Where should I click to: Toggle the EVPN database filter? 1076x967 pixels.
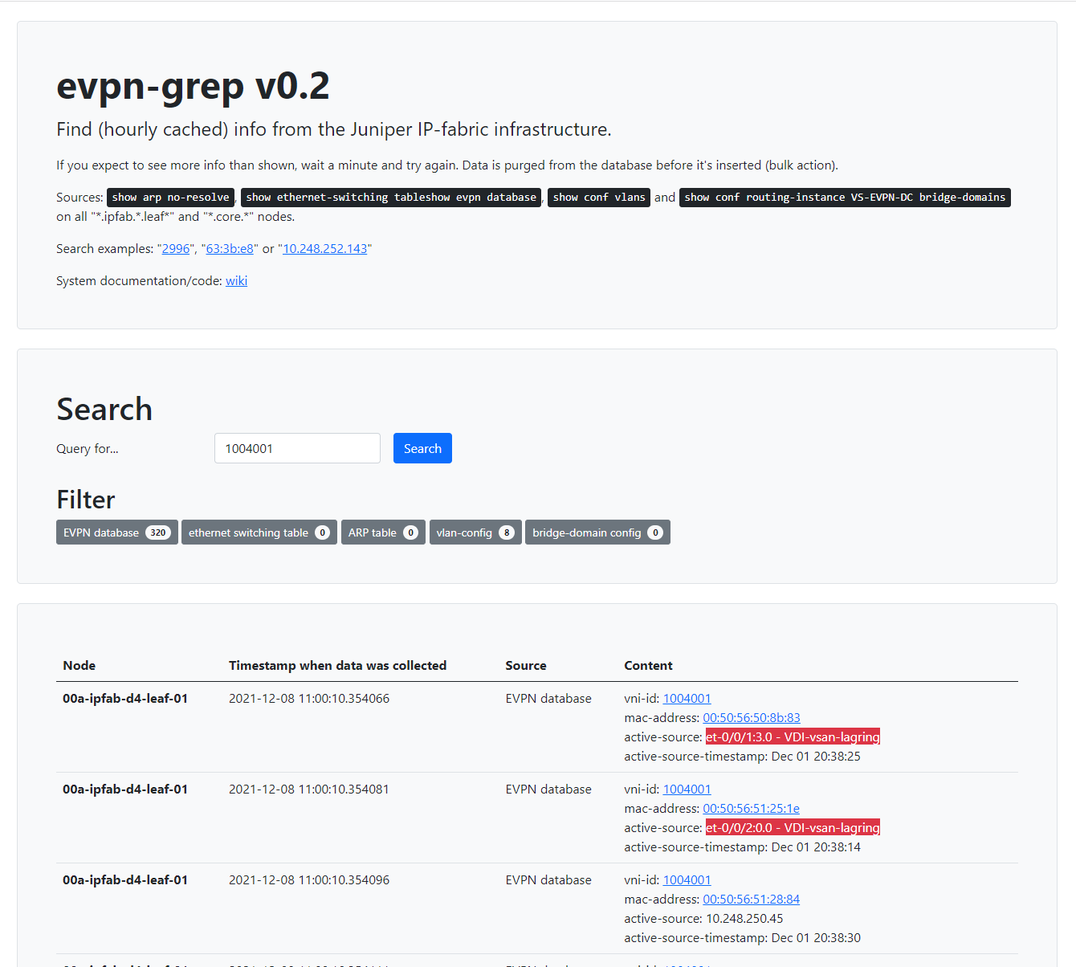click(117, 532)
